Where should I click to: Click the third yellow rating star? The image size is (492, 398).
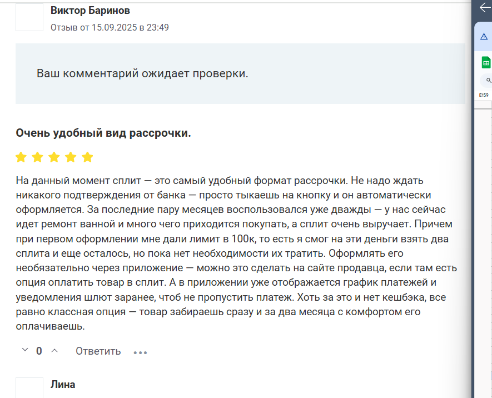pyautogui.click(x=54, y=157)
